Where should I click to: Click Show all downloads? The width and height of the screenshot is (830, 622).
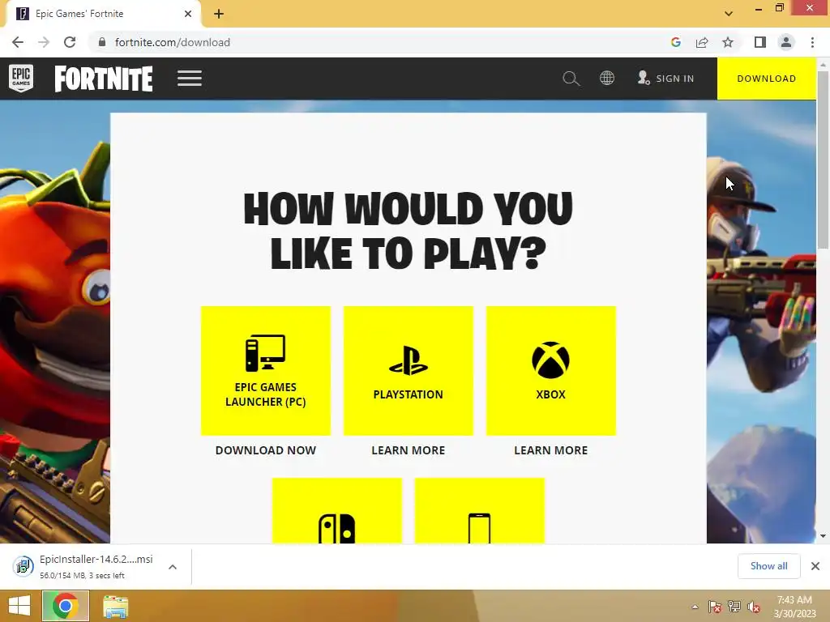click(769, 566)
